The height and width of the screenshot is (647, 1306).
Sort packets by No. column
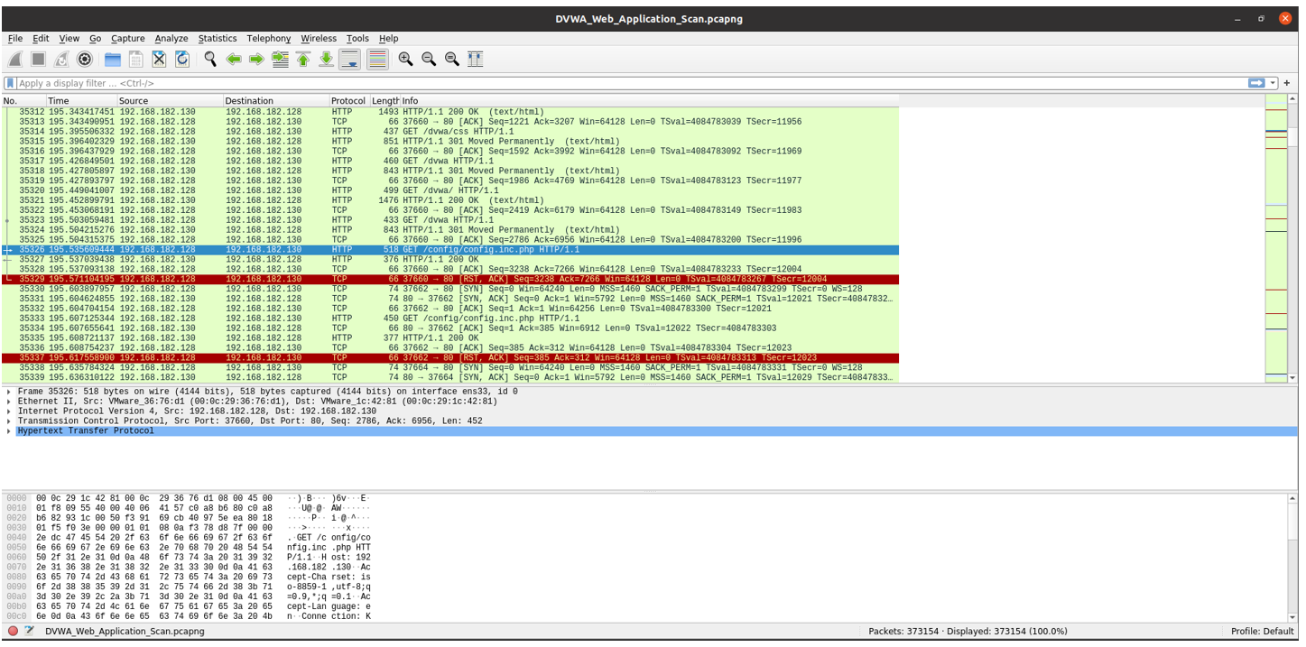(x=23, y=101)
